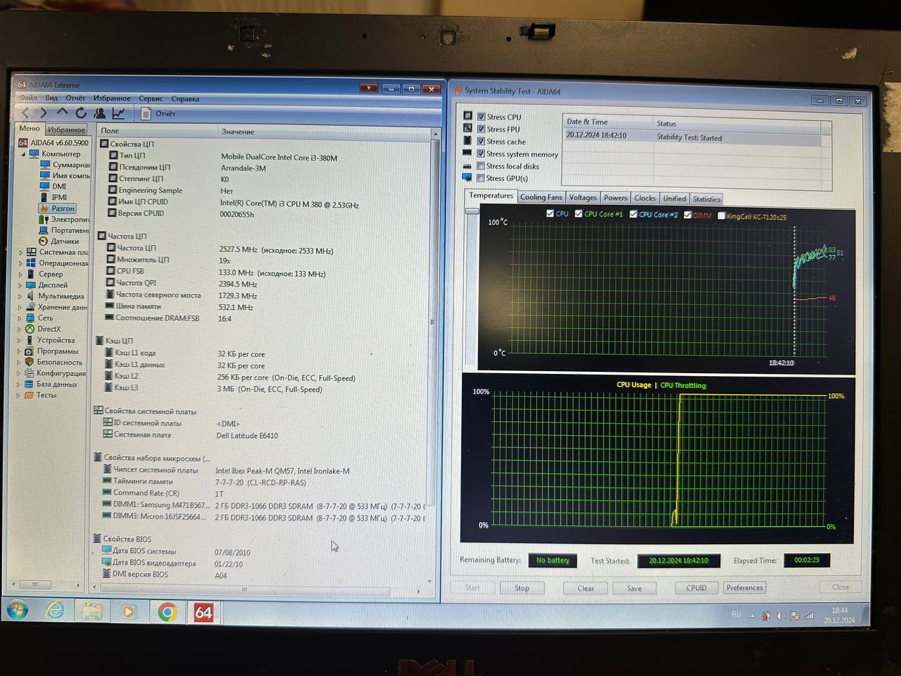The height and width of the screenshot is (676, 901).
Task: Go forward with the toolbar forward arrow
Action: (44, 113)
